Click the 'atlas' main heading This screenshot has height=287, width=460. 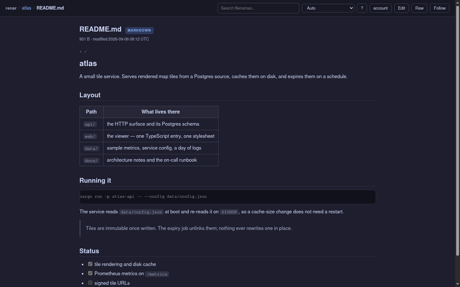(88, 63)
